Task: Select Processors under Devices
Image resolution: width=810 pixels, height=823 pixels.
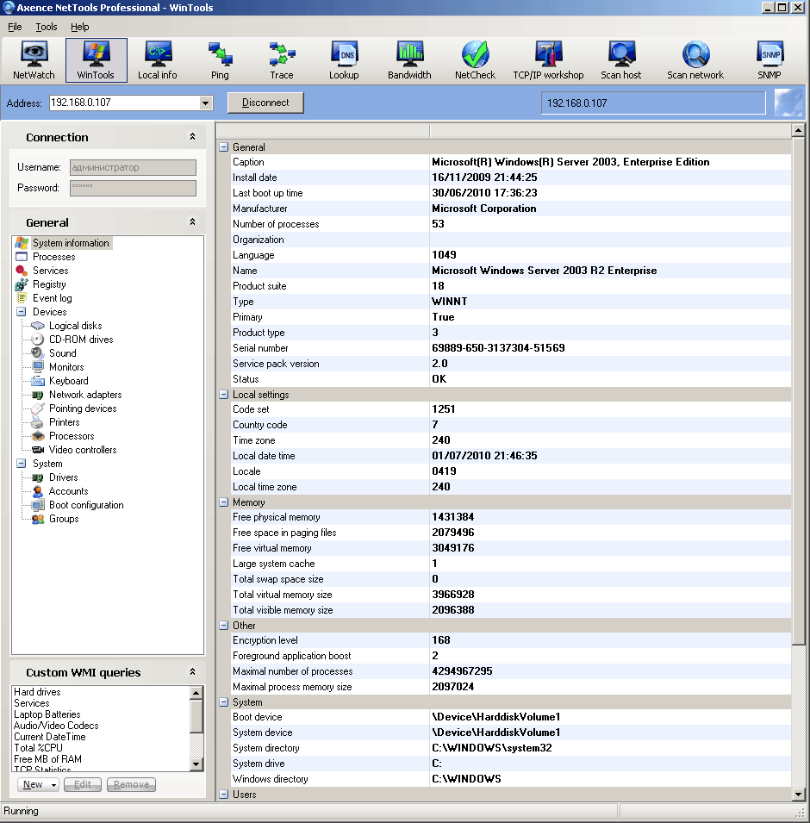Action: (x=72, y=436)
